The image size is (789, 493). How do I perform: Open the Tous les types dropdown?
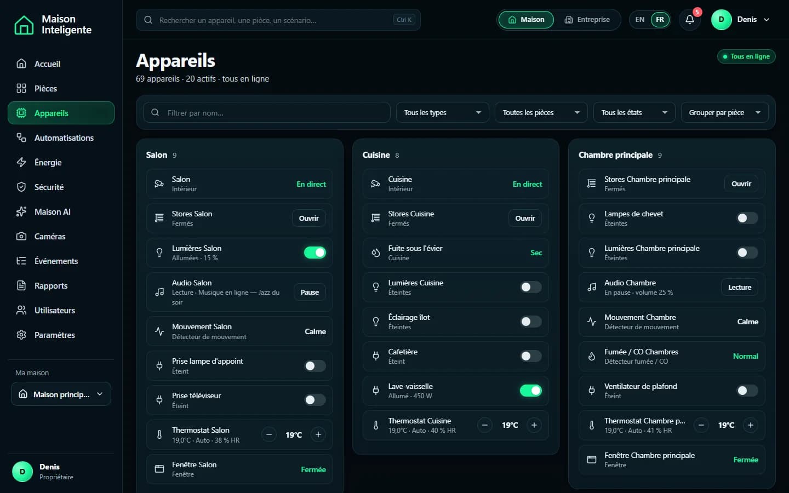pos(443,112)
